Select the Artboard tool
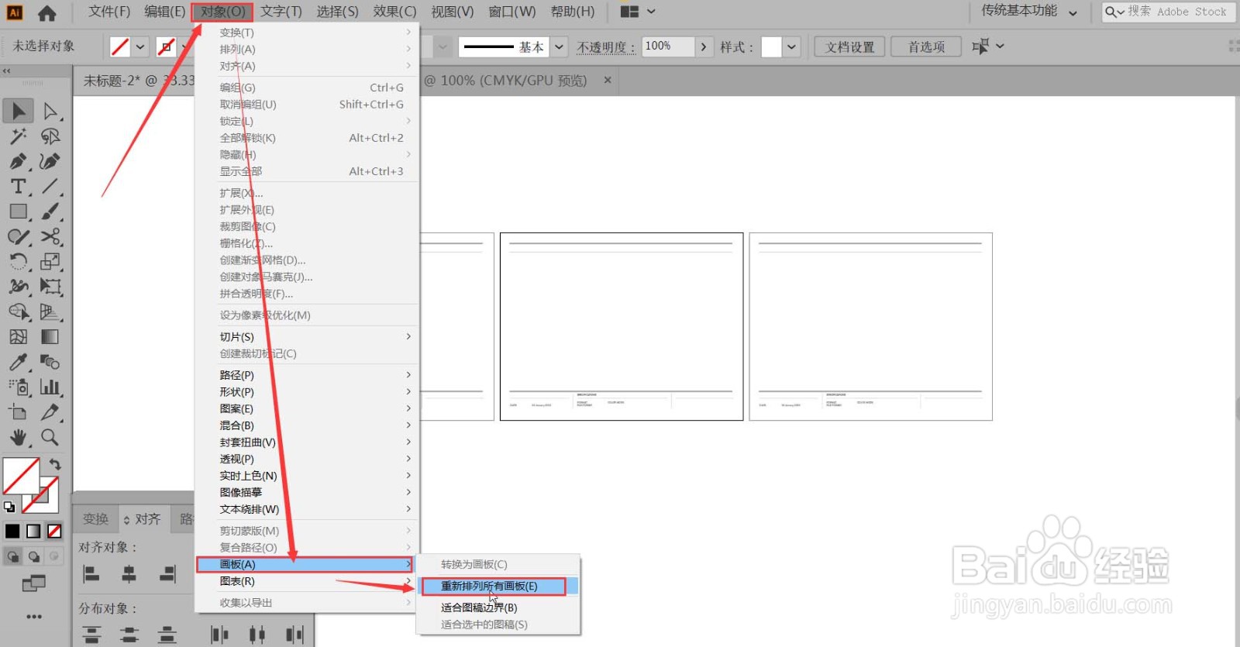Screen dimensions: 1240x647 coord(18,411)
